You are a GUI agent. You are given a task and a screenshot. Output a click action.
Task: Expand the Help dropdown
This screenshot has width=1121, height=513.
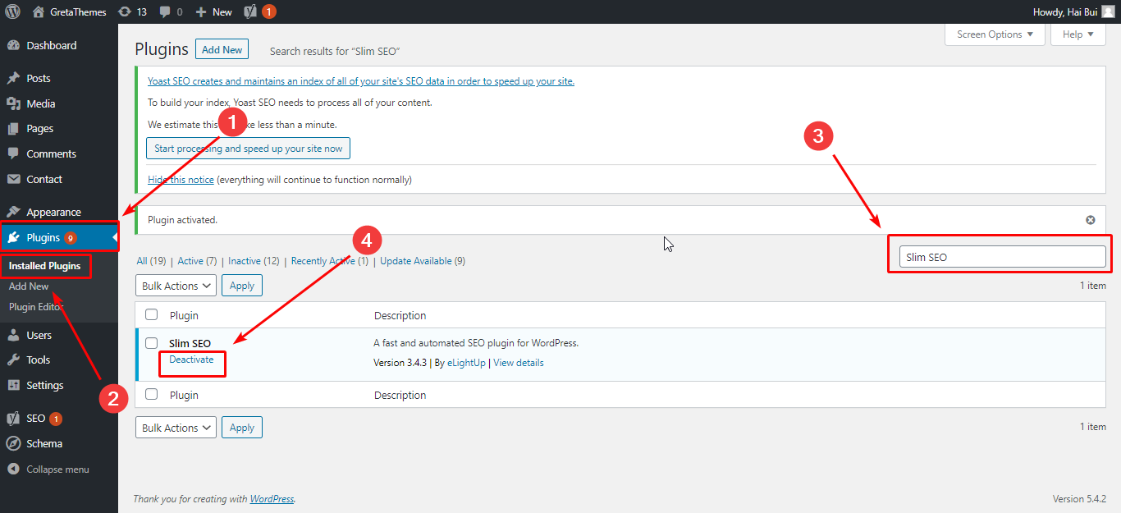pyautogui.click(x=1078, y=34)
